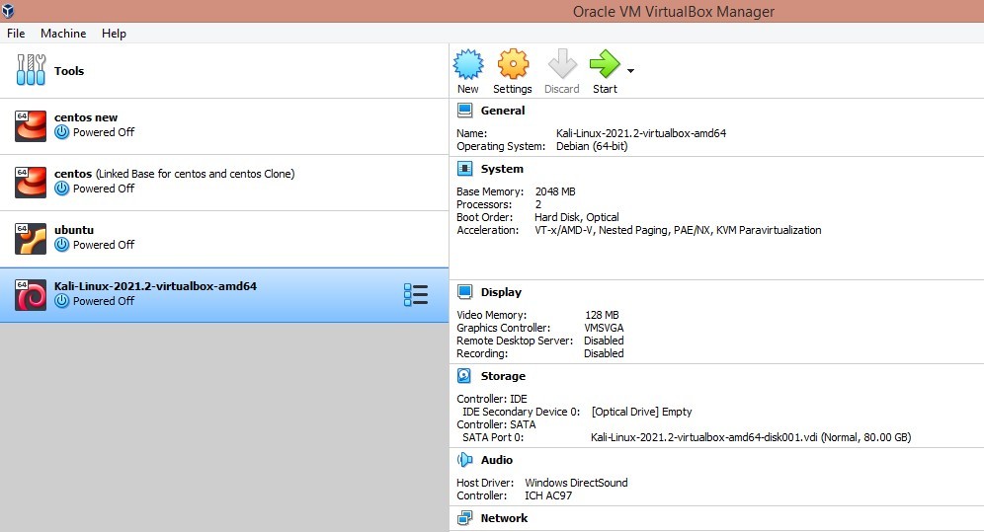Click the Hard Disk, Optical boot order
The image size is (984, 532).
click(577, 217)
